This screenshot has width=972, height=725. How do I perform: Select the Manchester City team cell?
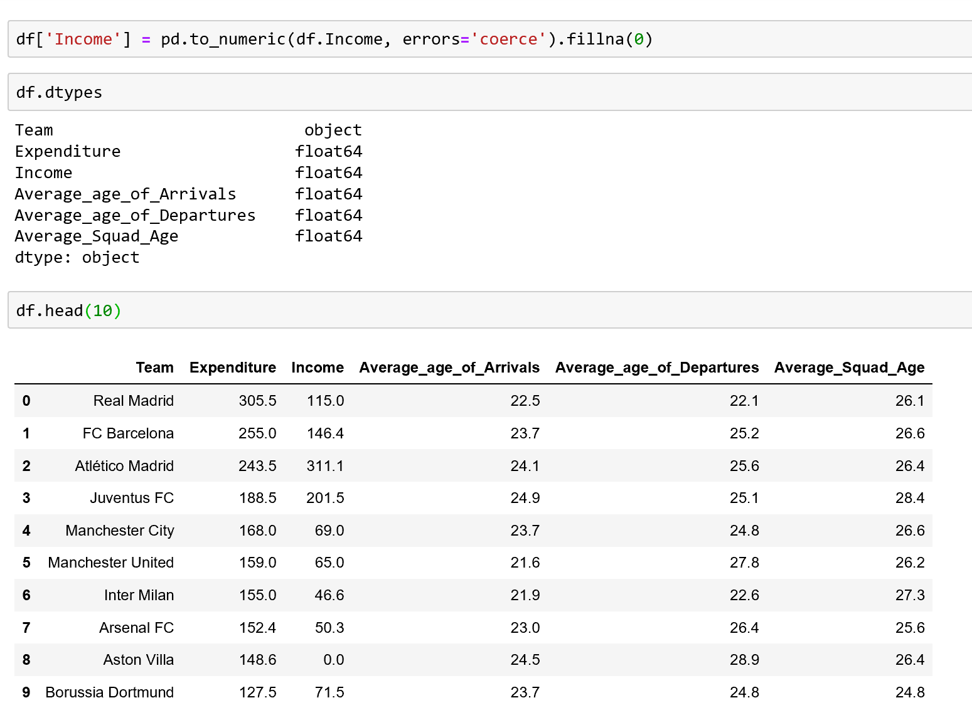pos(120,531)
